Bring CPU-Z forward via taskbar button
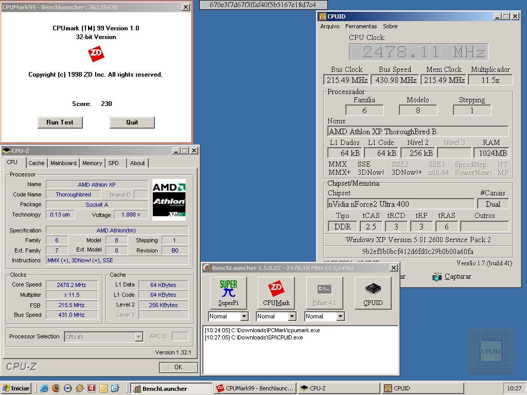 point(339,389)
